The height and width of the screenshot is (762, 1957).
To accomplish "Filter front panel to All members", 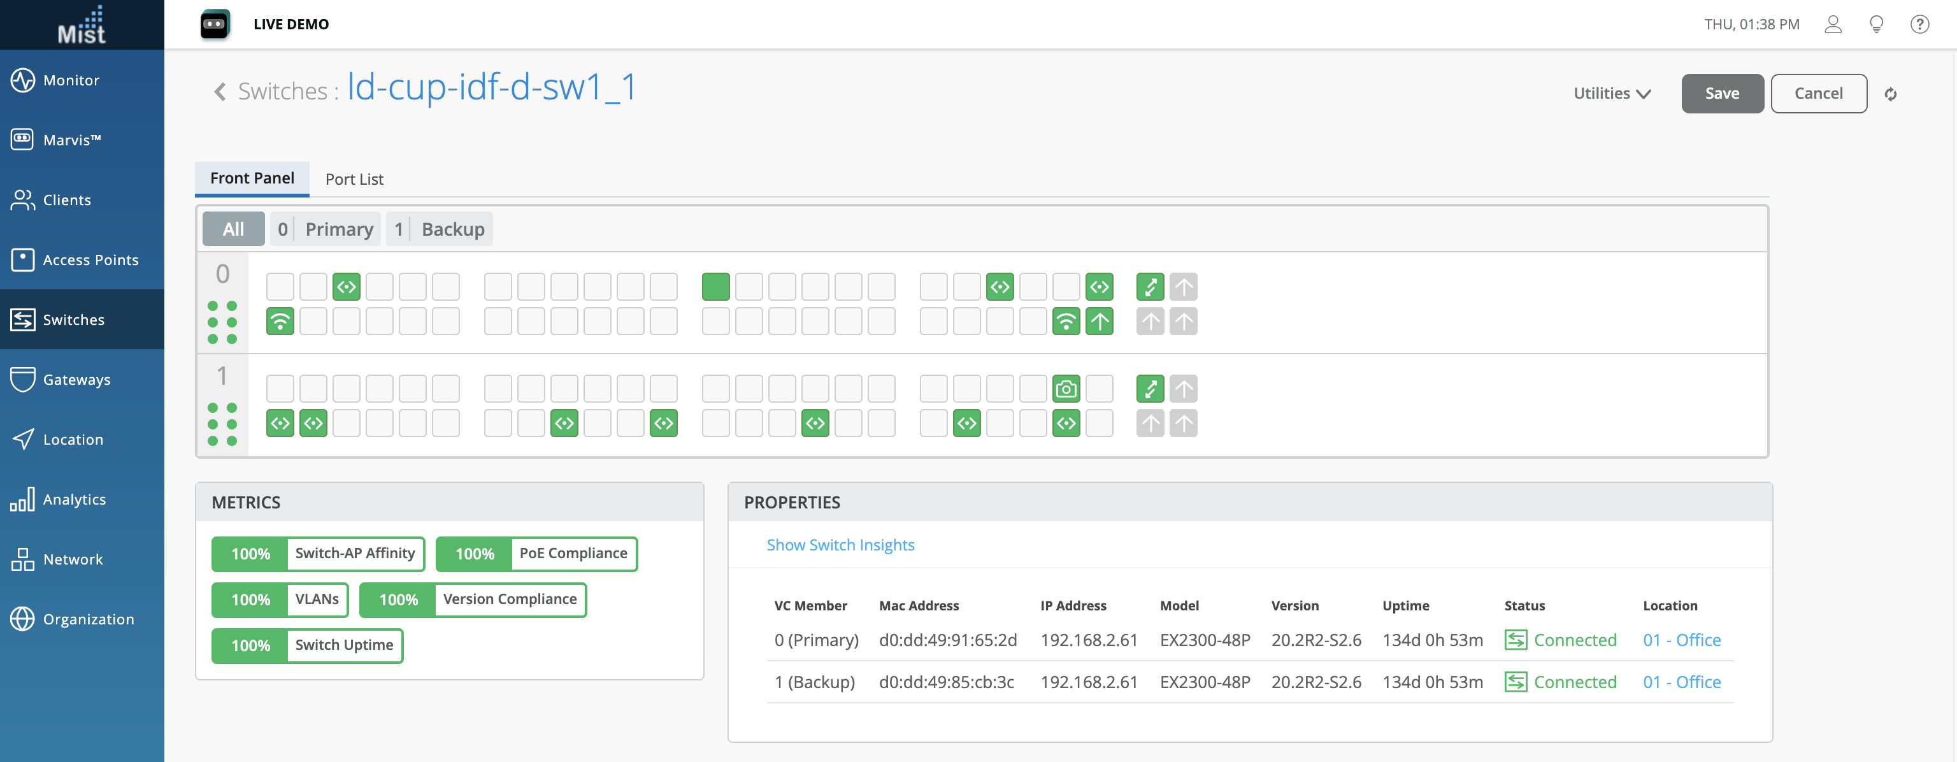I will [233, 229].
